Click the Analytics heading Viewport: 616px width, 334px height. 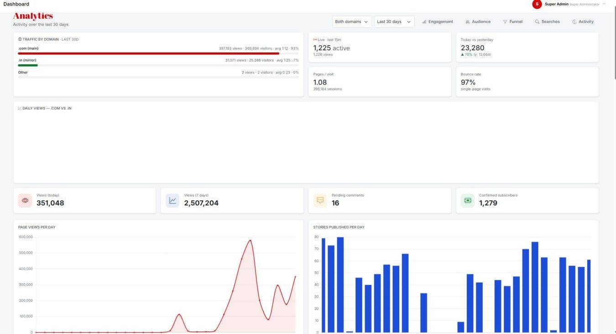(x=33, y=16)
